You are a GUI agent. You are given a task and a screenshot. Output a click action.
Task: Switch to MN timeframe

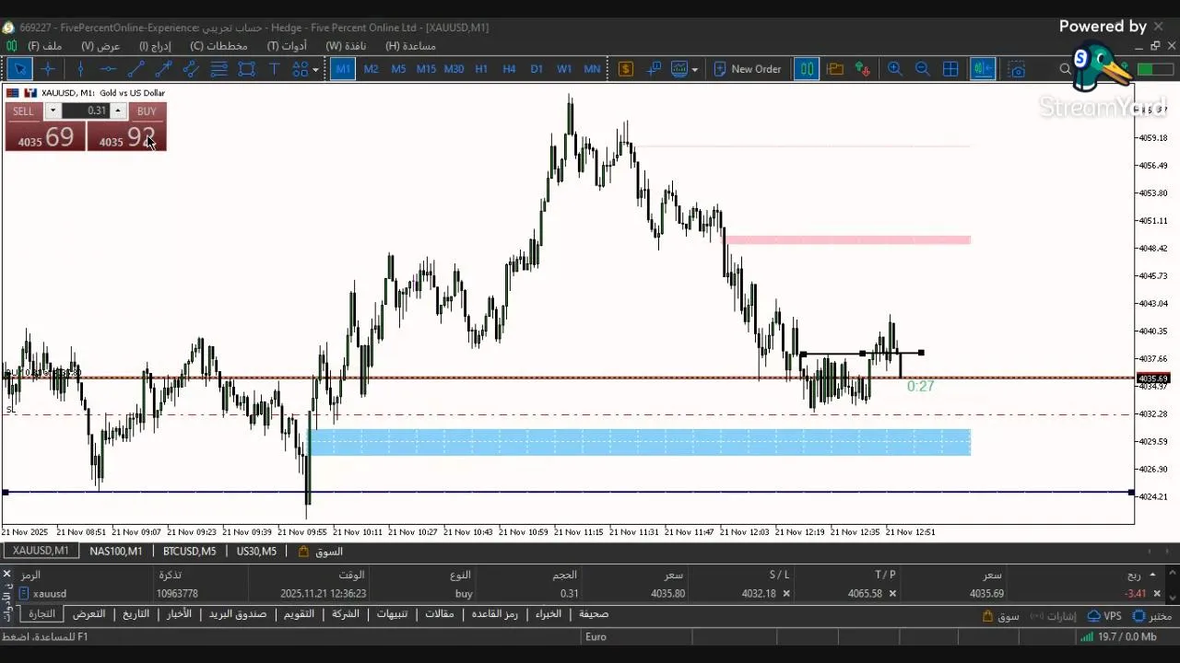[592, 69]
